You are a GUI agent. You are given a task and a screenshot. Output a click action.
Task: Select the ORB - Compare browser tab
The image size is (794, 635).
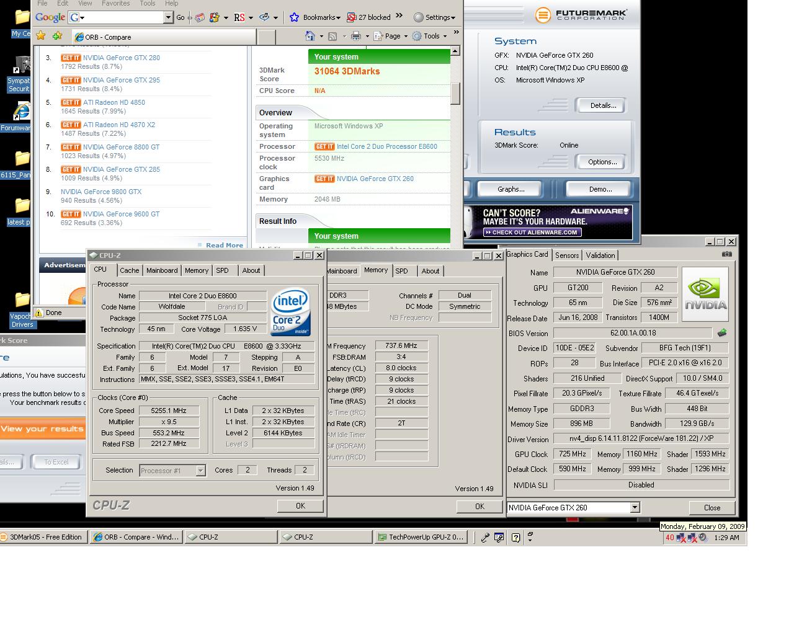point(164,37)
